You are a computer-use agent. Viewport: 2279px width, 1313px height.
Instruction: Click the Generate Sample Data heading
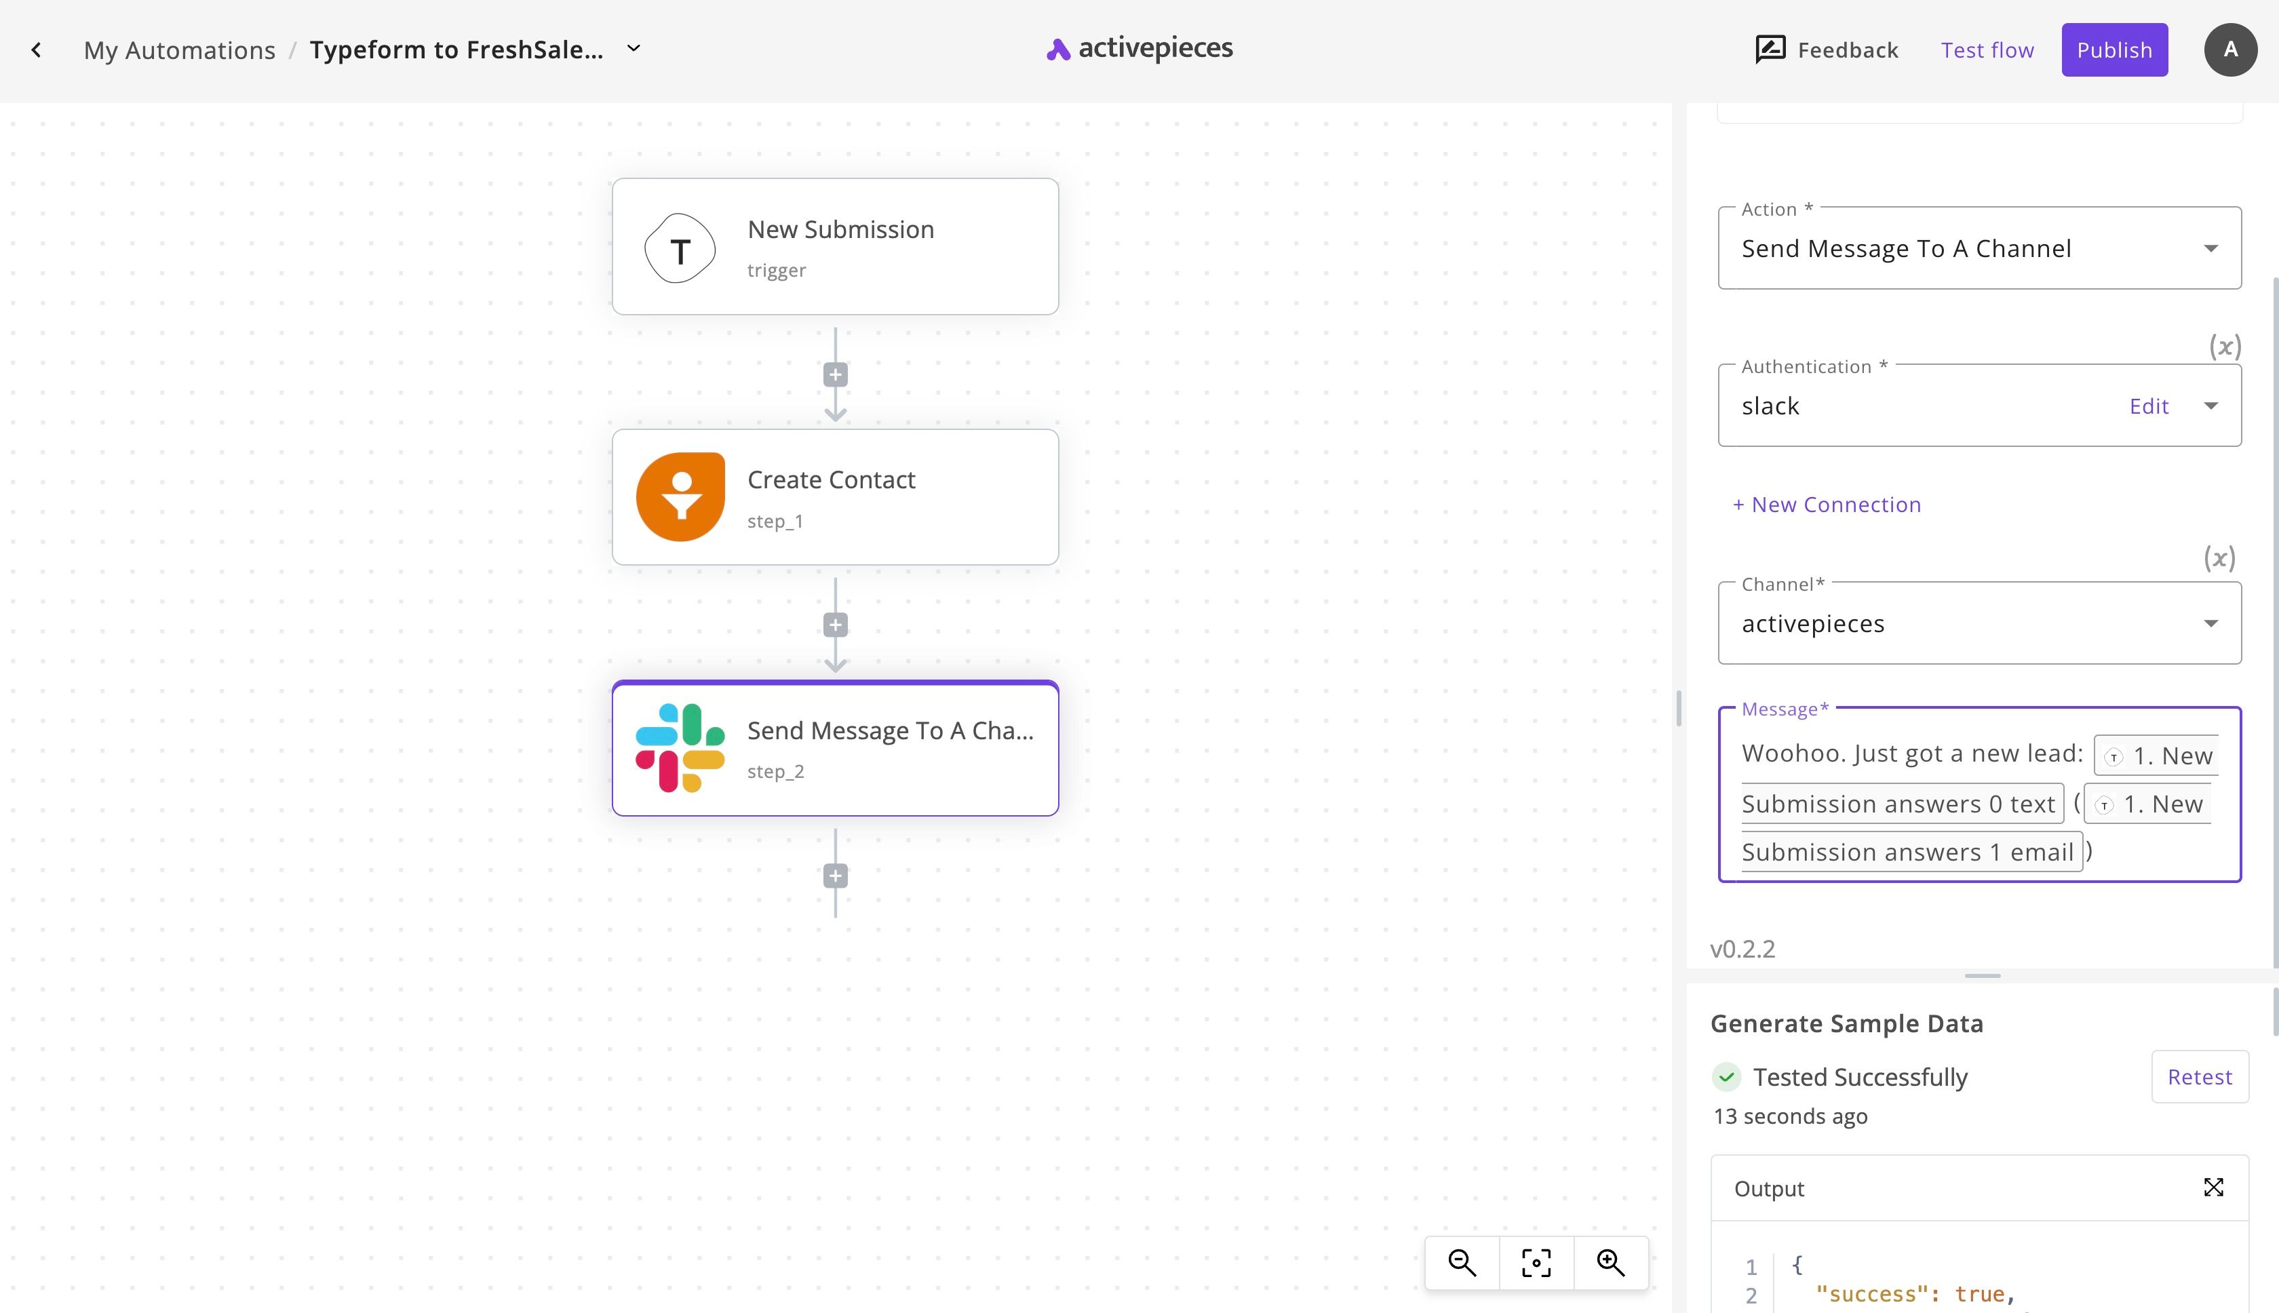(x=1846, y=1023)
